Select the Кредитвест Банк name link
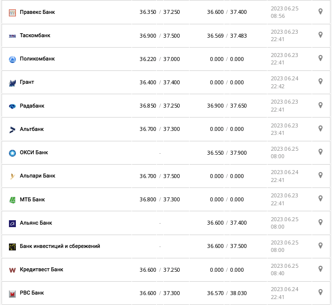 point(41,270)
